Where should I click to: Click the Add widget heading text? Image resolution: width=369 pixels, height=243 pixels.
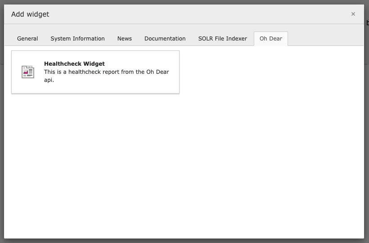[30, 14]
